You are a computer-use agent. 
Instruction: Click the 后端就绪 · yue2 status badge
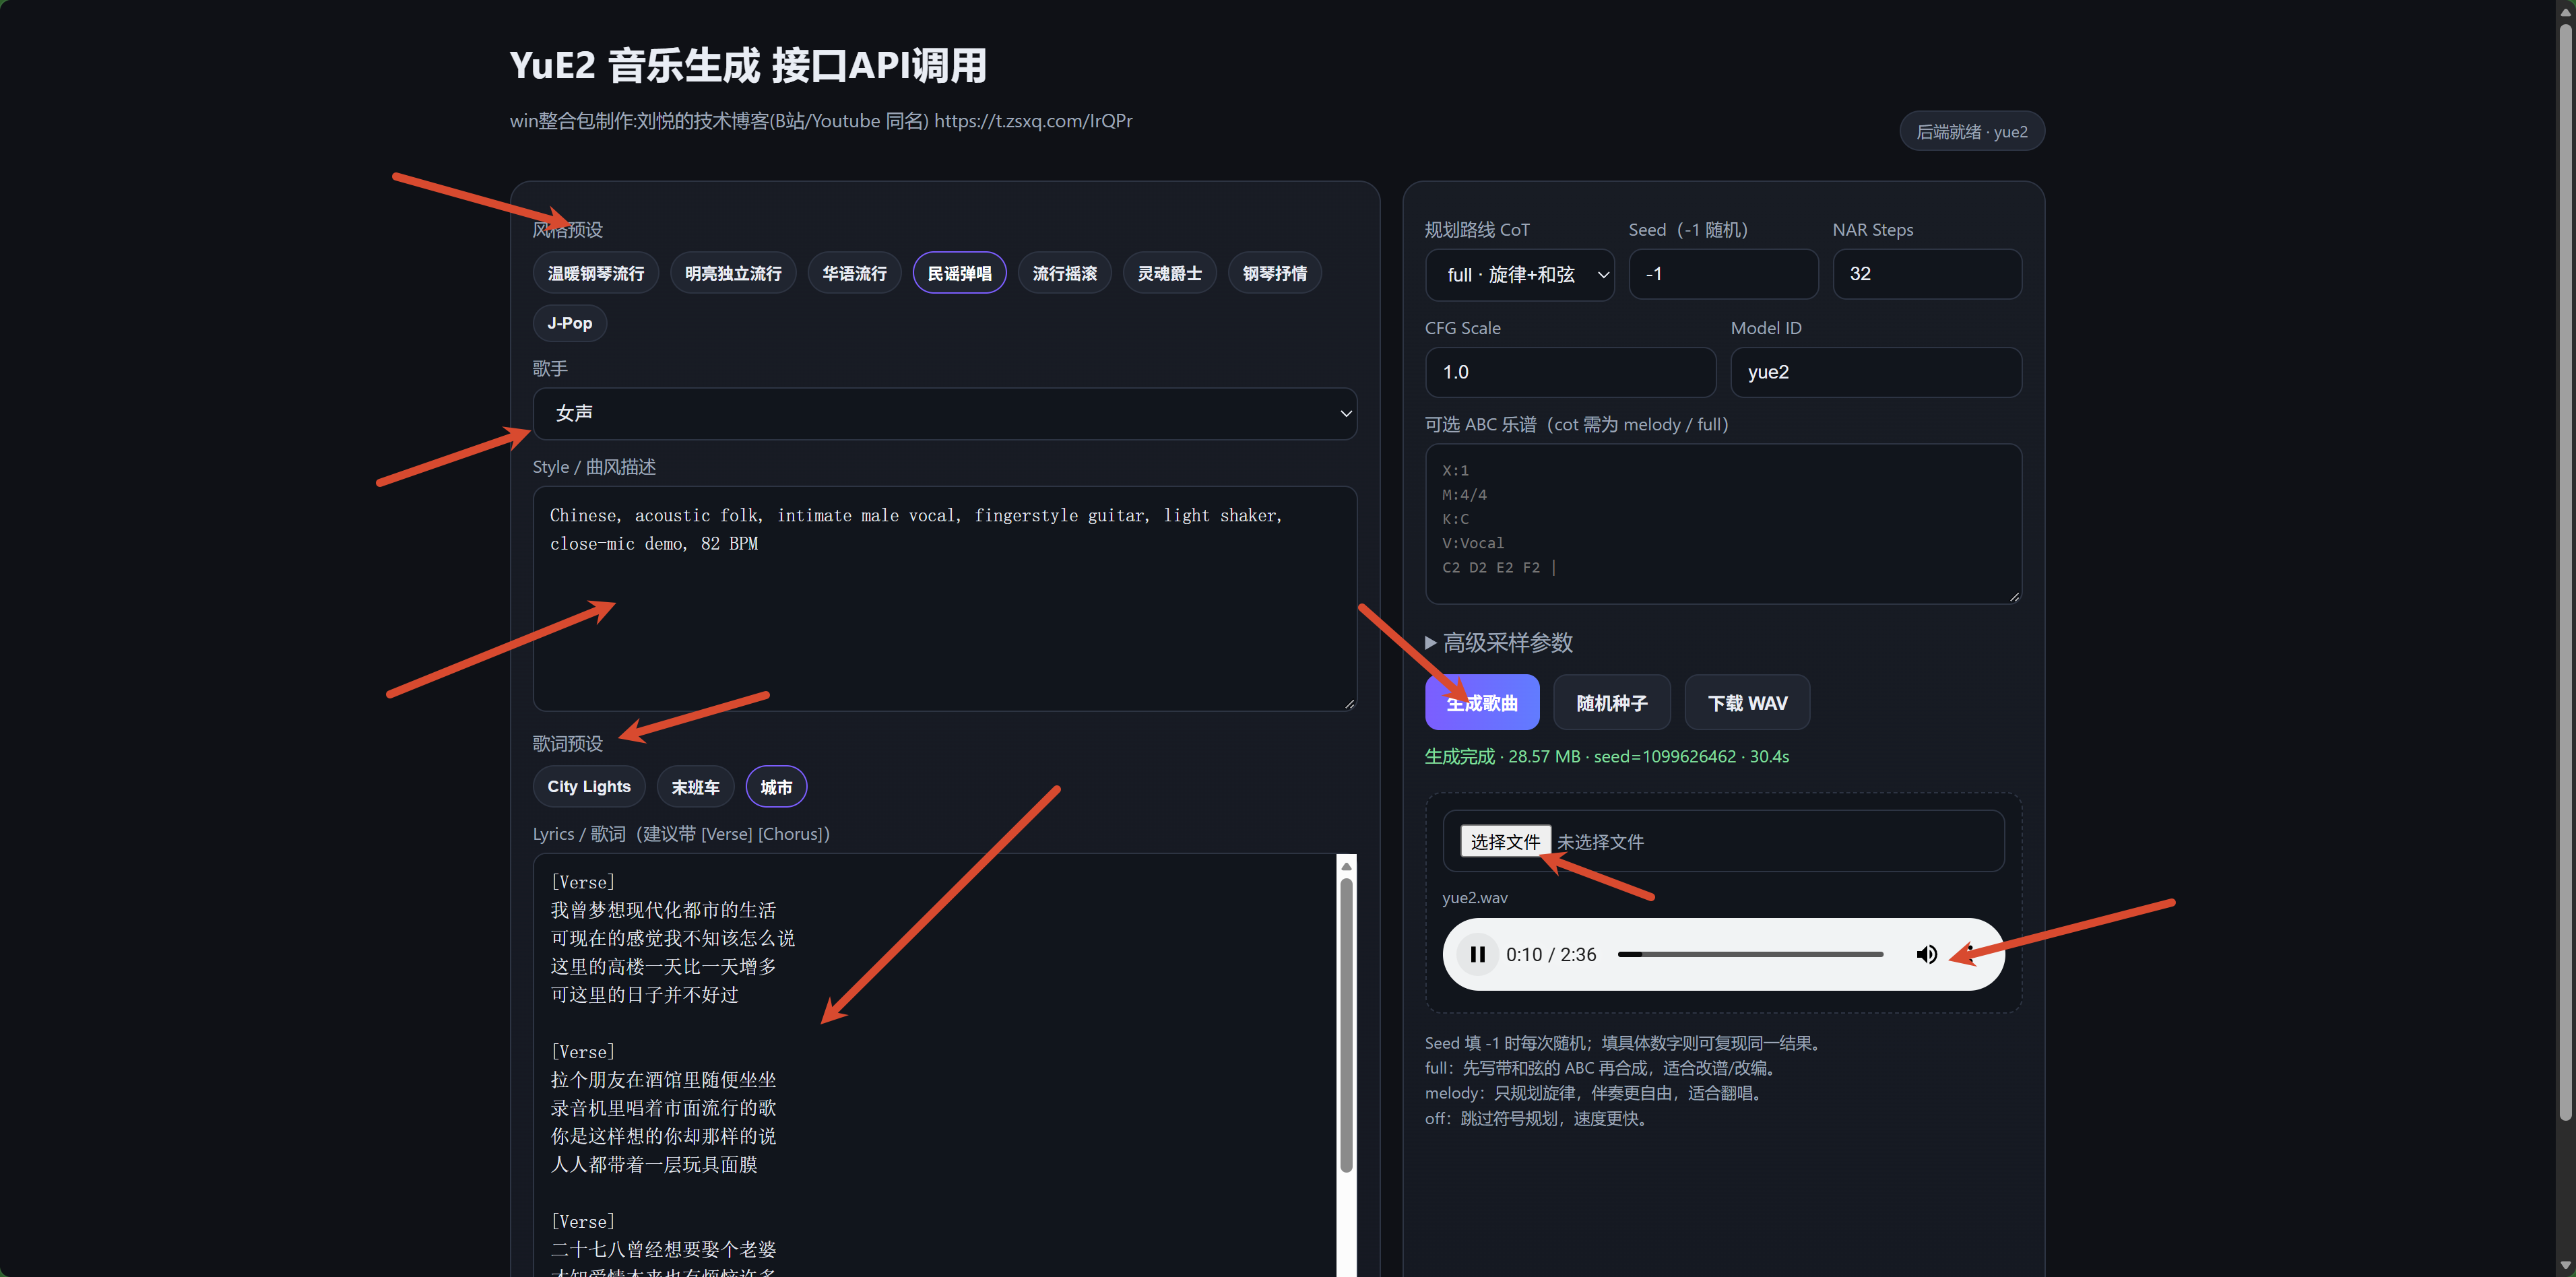pyautogui.click(x=1972, y=131)
